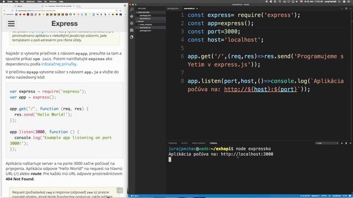Click the Express logo heading
The image size is (353, 198).
65,24
